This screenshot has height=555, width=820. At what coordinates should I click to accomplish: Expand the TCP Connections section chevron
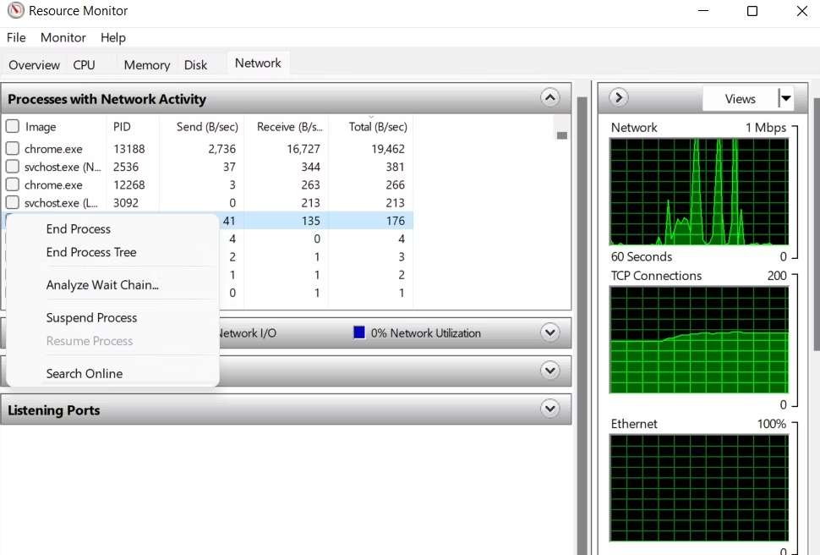pyautogui.click(x=550, y=371)
